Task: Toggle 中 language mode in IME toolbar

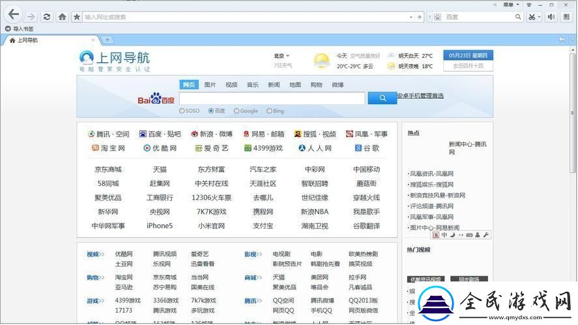Action: 444,235
